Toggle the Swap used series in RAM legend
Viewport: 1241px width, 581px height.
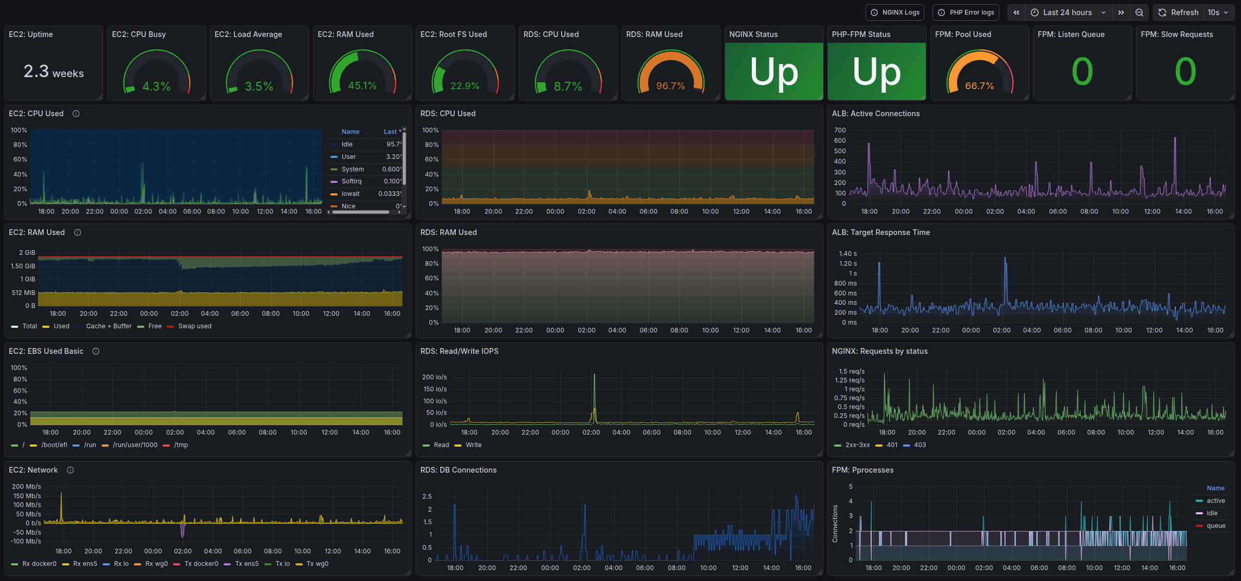coord(194,326)
